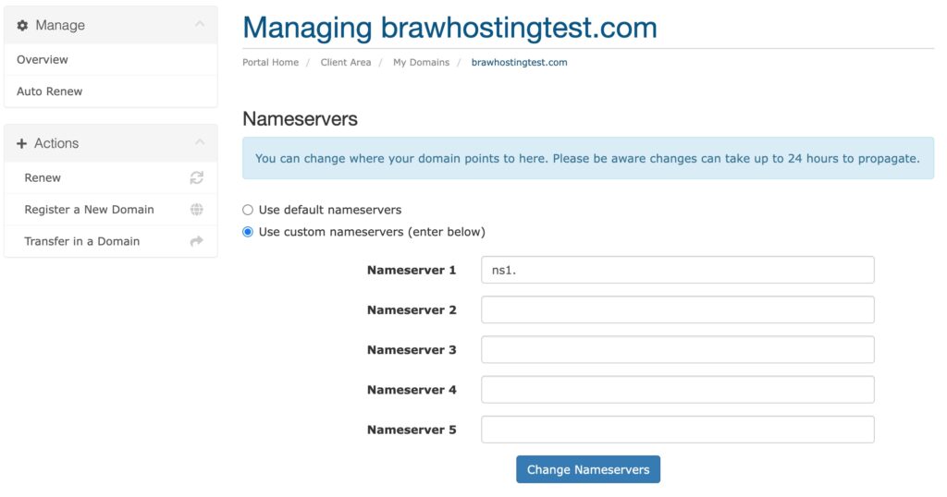Screen dimensions: 947x497
Task: Open Client Area breadcrumb link
Action: [346, 62]
